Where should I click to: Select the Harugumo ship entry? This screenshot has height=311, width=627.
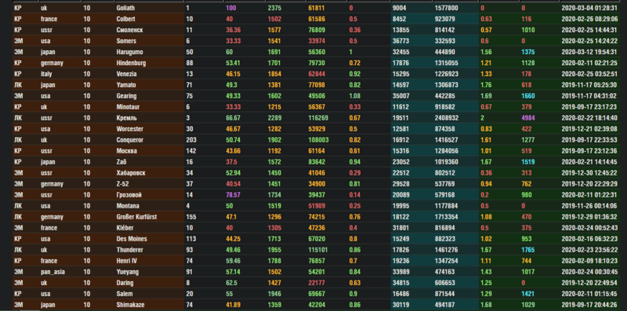pos(129,52)
